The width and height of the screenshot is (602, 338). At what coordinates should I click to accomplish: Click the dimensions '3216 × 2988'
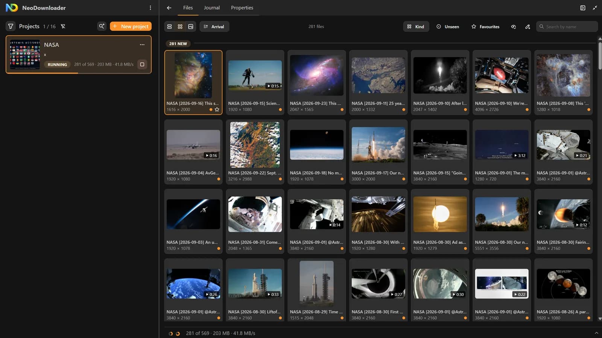point(240,179)
